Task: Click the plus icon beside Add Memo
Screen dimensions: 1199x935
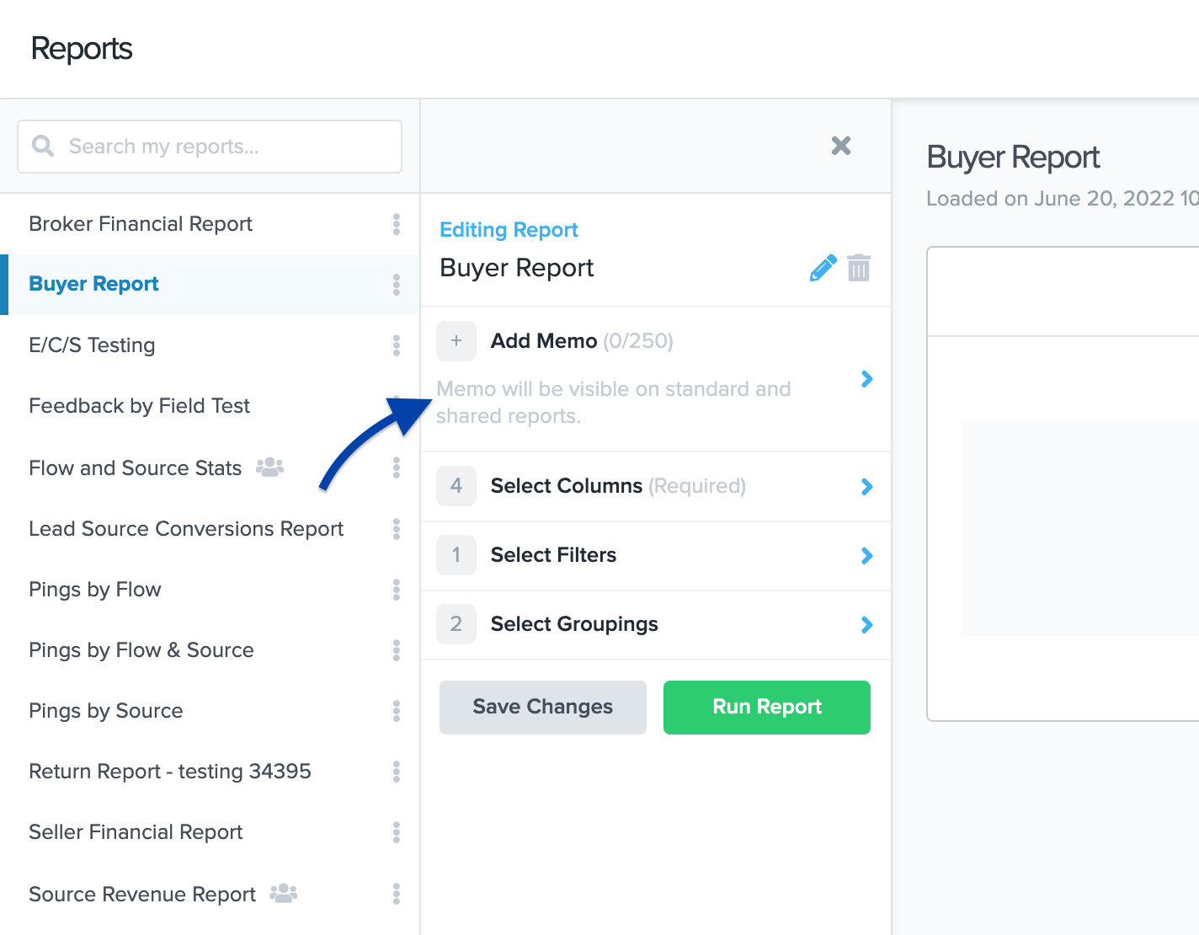Action: click(x=456, y=341)
